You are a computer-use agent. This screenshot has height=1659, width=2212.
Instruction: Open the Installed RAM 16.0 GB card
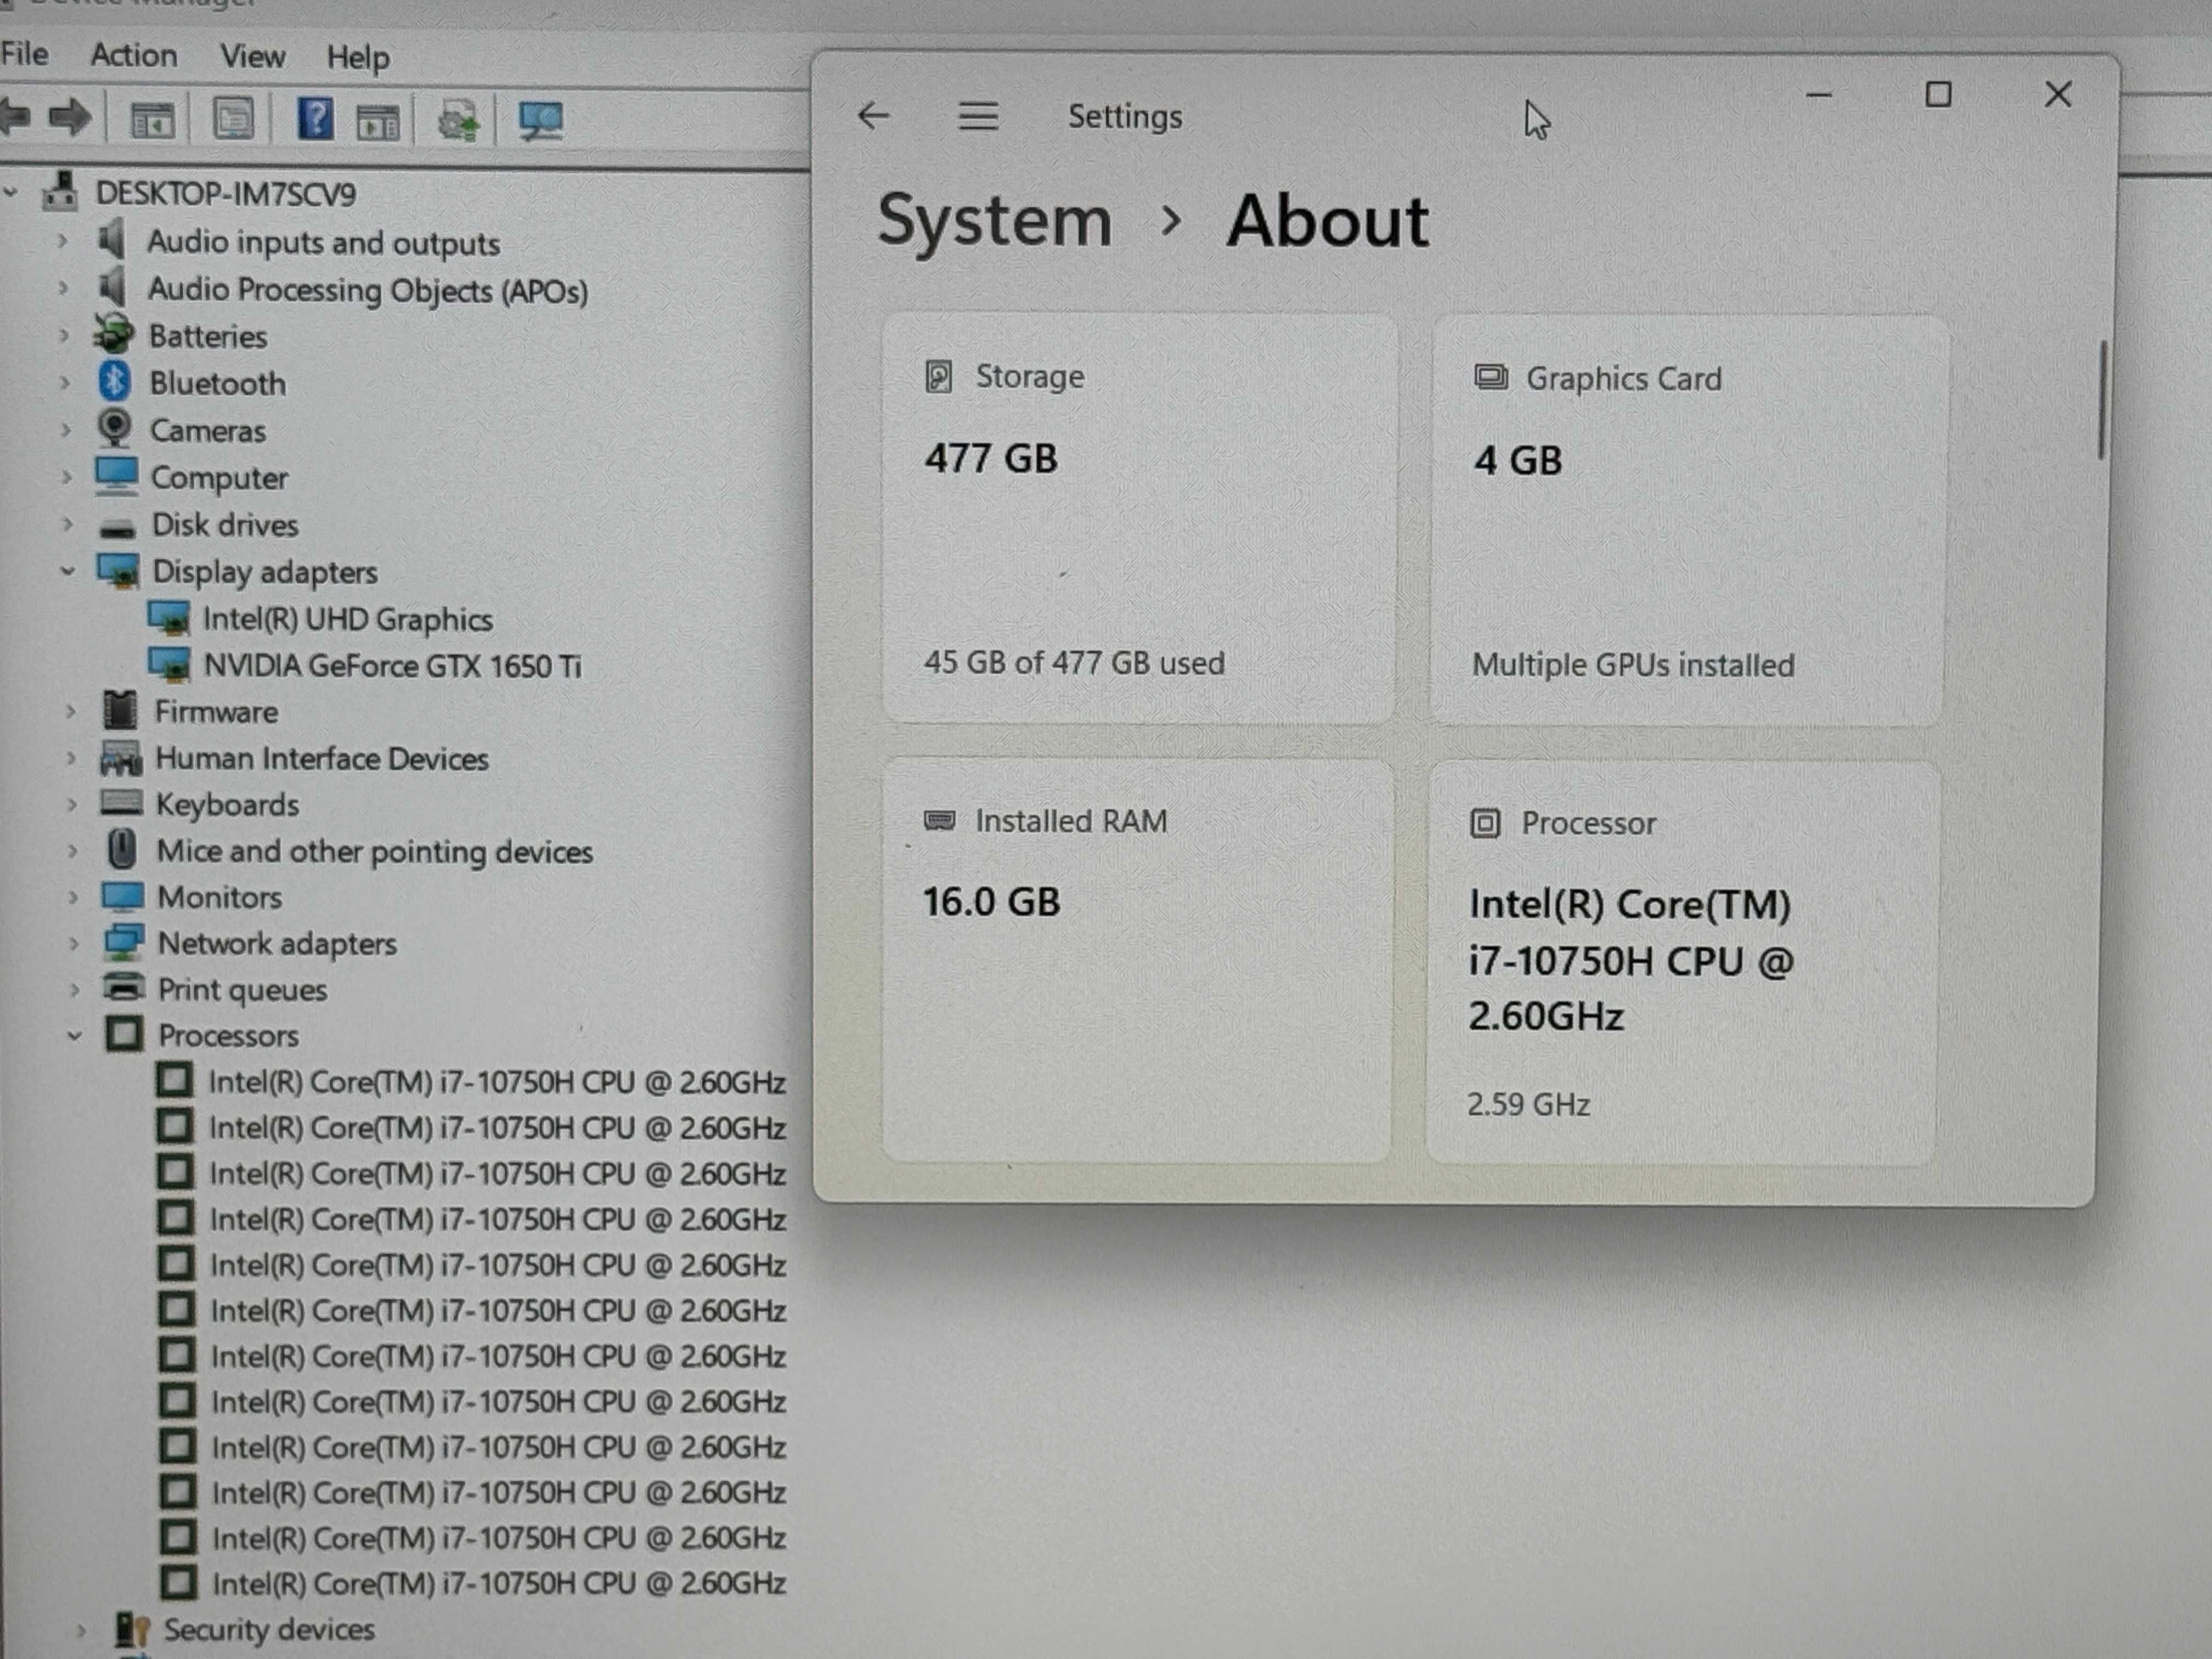(x=1137, y=960)
